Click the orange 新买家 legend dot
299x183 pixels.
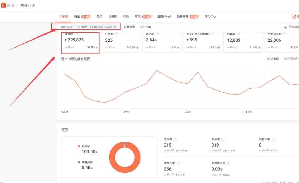coord(79,146)
